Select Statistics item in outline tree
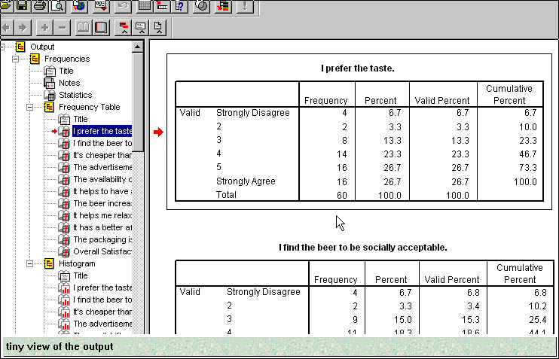559x359 pixels. coord(75,95)
